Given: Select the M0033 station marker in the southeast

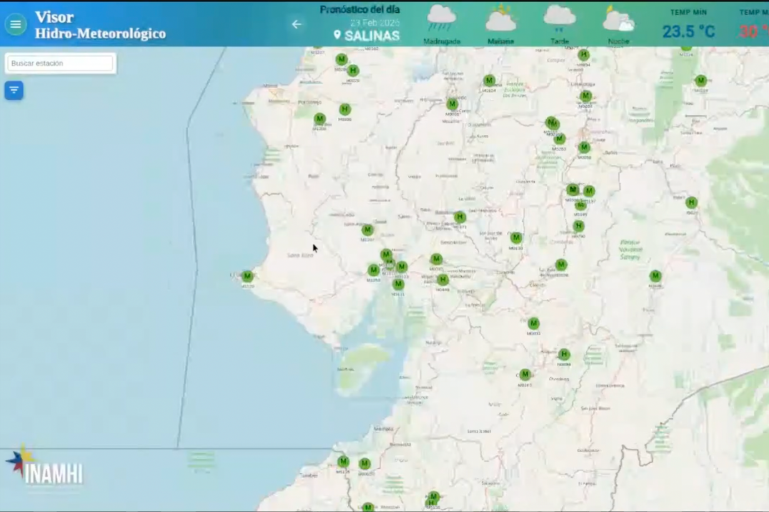Looking at the screenshot, I should coord(534,323).
